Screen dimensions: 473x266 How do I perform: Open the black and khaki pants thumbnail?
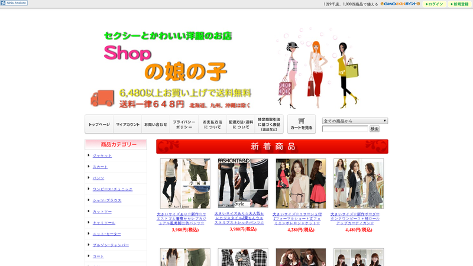click(185, 183)
